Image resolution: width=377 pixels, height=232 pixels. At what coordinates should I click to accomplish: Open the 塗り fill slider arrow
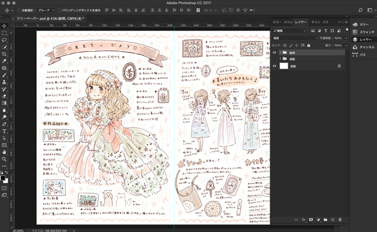[x=346, y=45]
